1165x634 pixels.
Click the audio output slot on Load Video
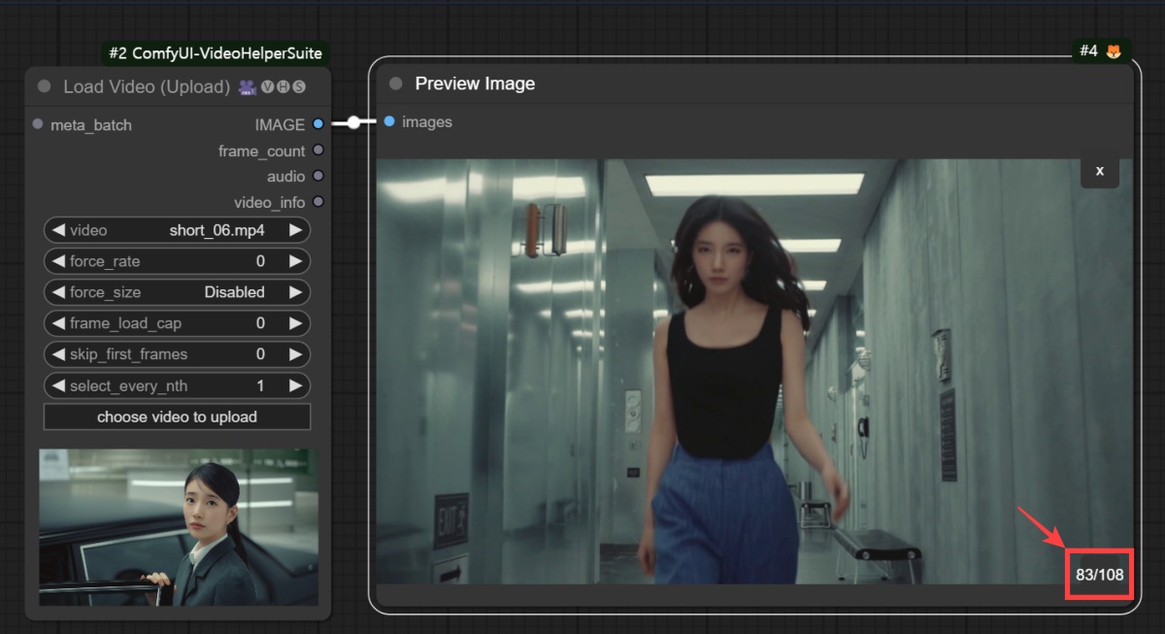[x=316, y=176]
